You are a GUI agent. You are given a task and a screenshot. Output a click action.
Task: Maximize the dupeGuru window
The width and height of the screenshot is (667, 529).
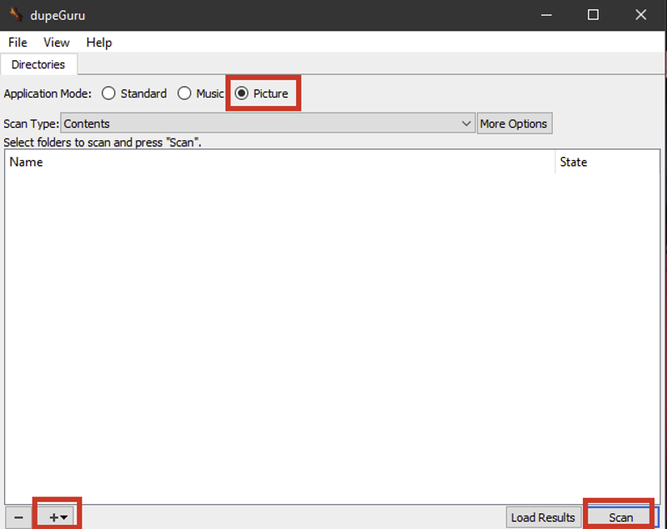[x=593, y=15]
